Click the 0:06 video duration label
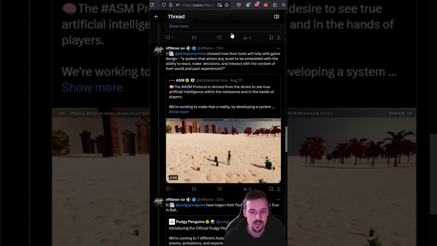 click(173, 178)
